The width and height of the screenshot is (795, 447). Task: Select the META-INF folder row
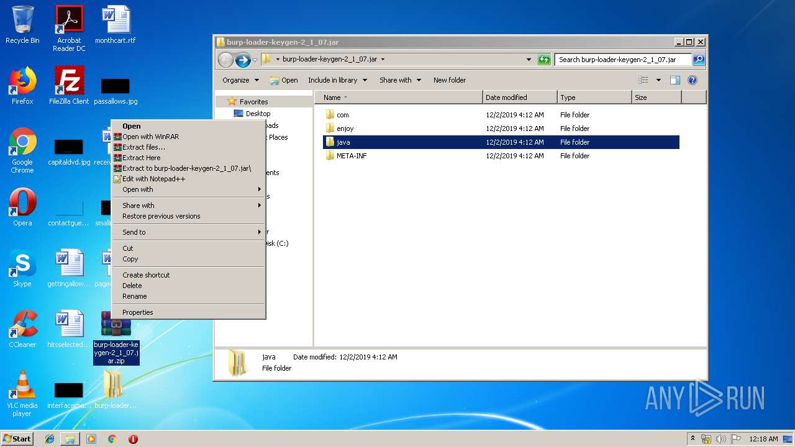point(501,156)
